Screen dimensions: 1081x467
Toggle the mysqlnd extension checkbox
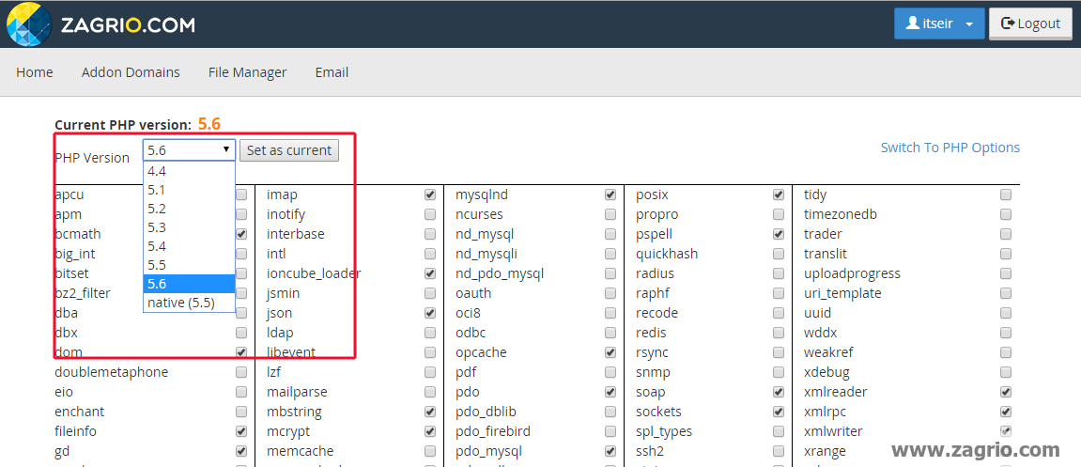[x=610, y=195]
